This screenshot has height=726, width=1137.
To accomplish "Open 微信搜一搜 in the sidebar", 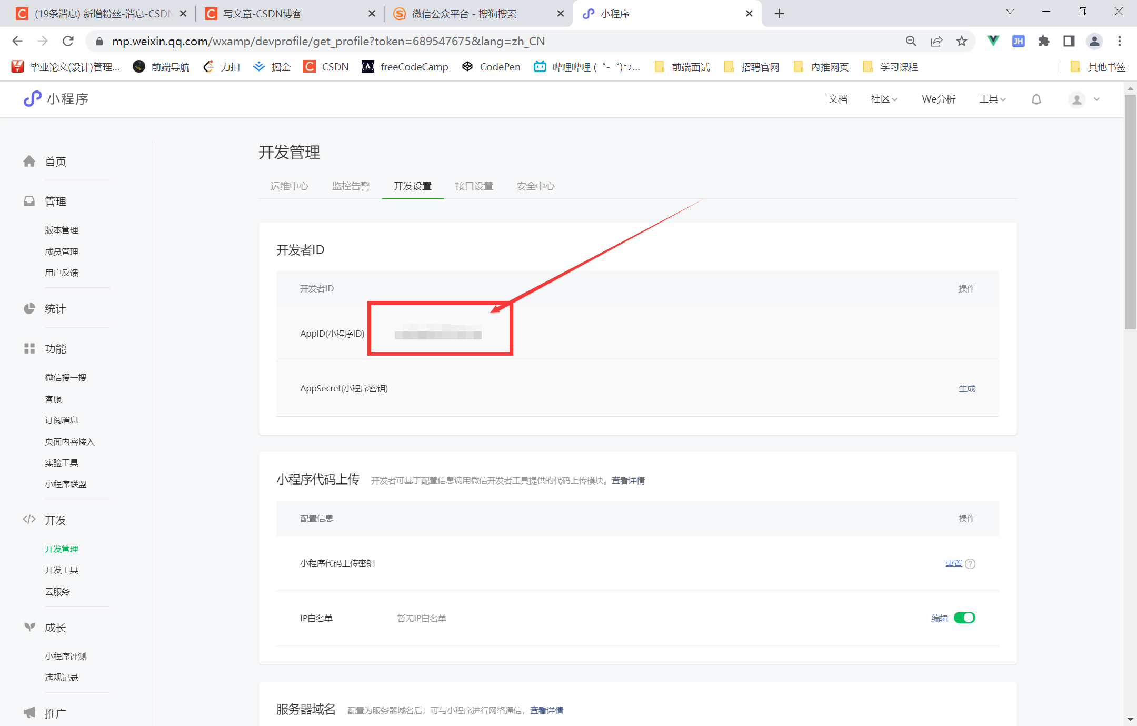I will click(66, 377).
